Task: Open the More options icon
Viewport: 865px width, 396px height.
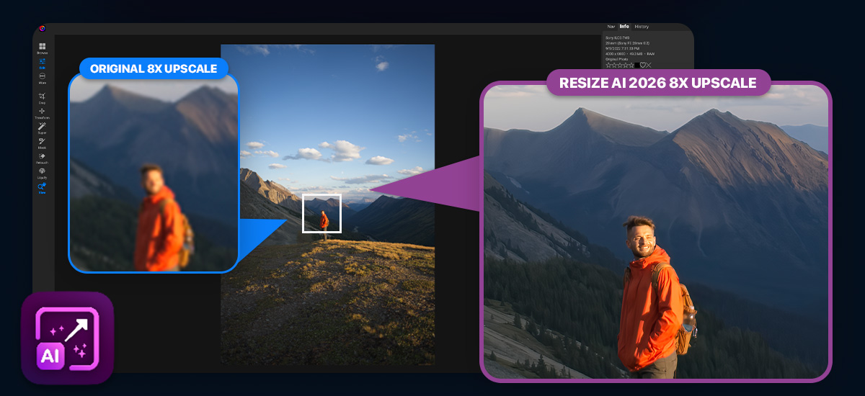Action: [x=42, y=78]
